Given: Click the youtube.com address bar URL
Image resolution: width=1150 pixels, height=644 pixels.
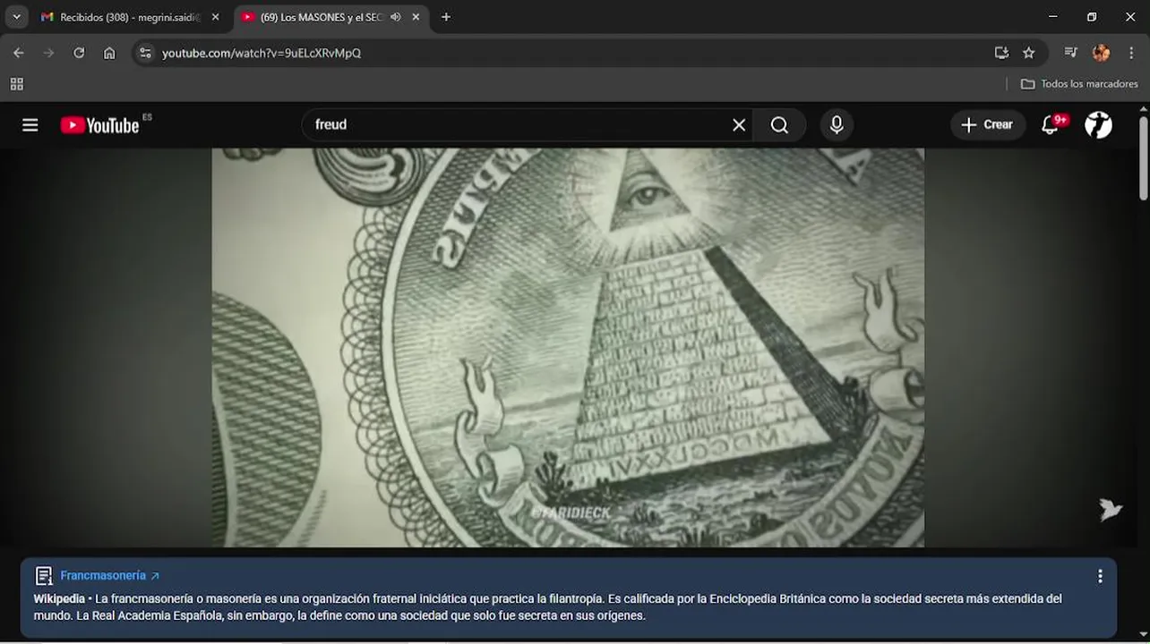Looking at the screenshot, I should [262, 53].
